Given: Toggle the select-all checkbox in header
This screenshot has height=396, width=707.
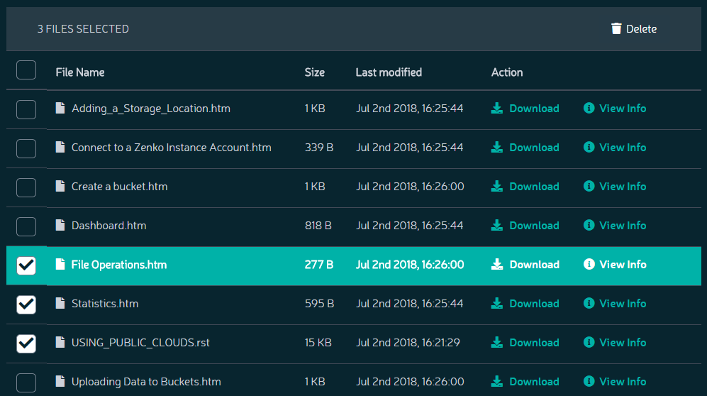Looking at the screenshot, I should [x=26, y=70].
